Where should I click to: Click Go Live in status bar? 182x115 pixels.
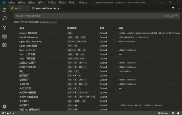tap(163, 113)
